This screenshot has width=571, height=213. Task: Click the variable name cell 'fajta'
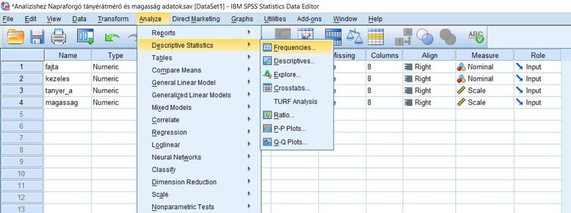tap(67, 67)
